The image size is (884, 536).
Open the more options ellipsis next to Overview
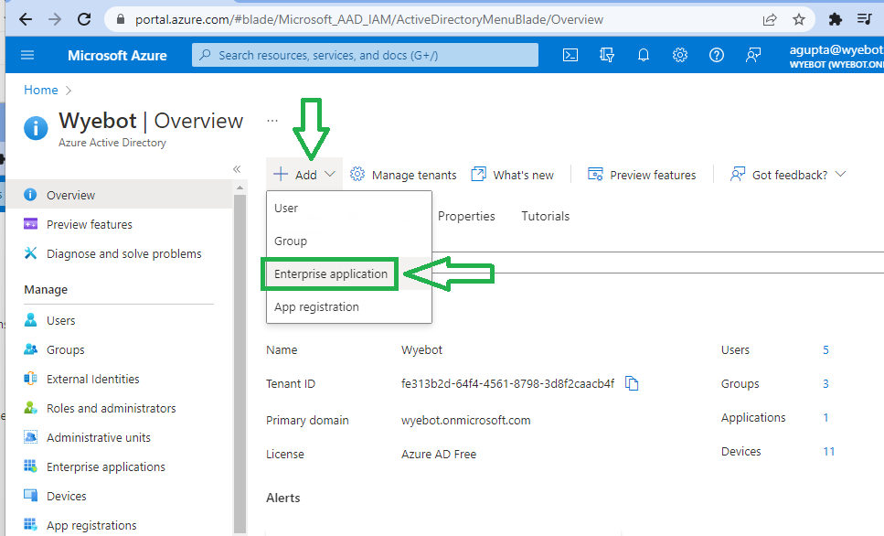[x=272, y=120]
